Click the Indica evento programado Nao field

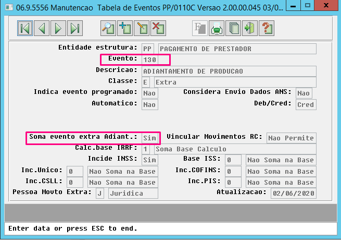tap(150, 93)
